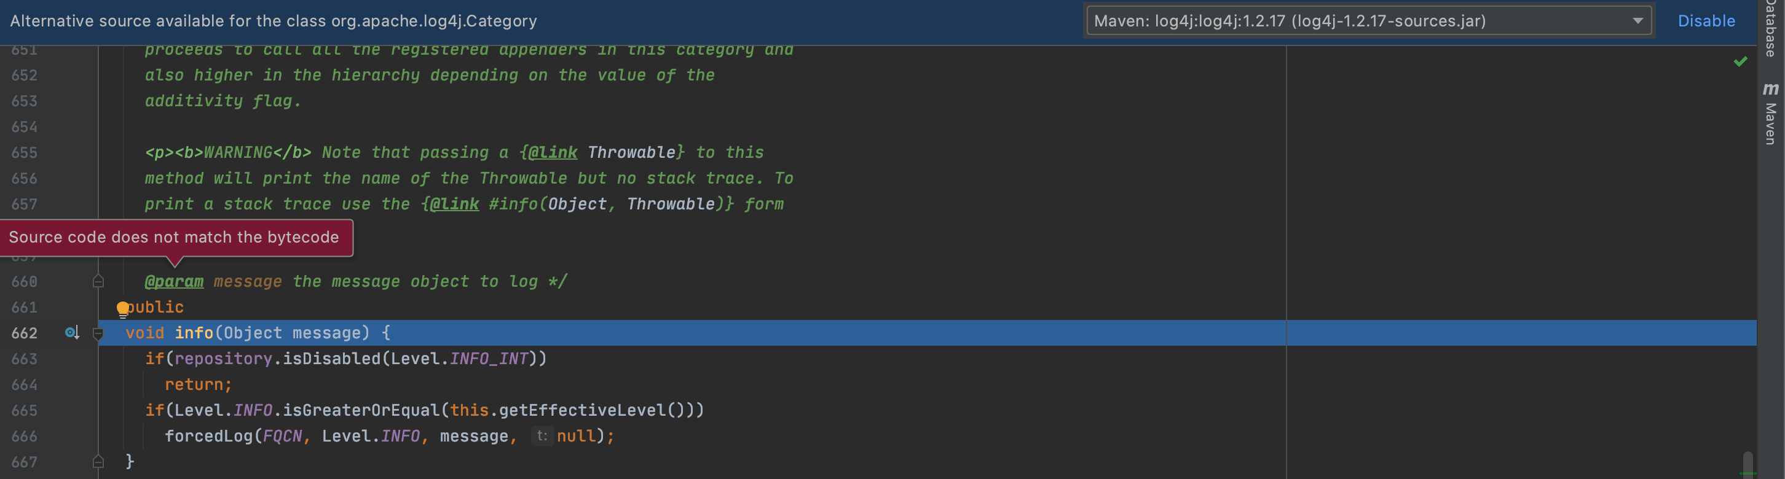Open the Maven tool window icon
The image size is (1785, 479).
pyautogui.click(x=1770, y=89)
